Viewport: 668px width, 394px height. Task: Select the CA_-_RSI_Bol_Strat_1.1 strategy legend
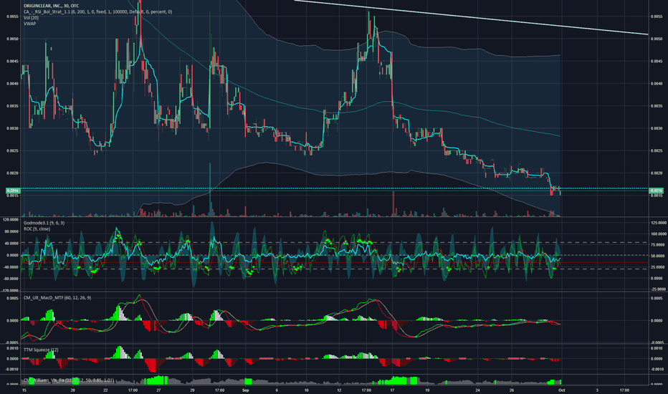tap(97, 12)
